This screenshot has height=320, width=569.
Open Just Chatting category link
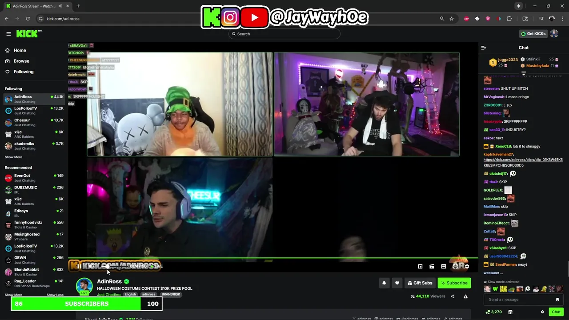[108, 295]
